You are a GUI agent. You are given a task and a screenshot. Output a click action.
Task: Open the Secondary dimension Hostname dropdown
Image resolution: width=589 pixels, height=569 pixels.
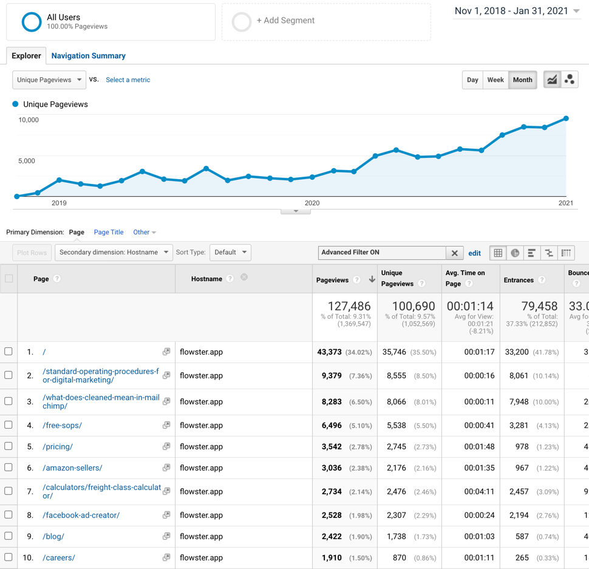[x=114, y=253]
